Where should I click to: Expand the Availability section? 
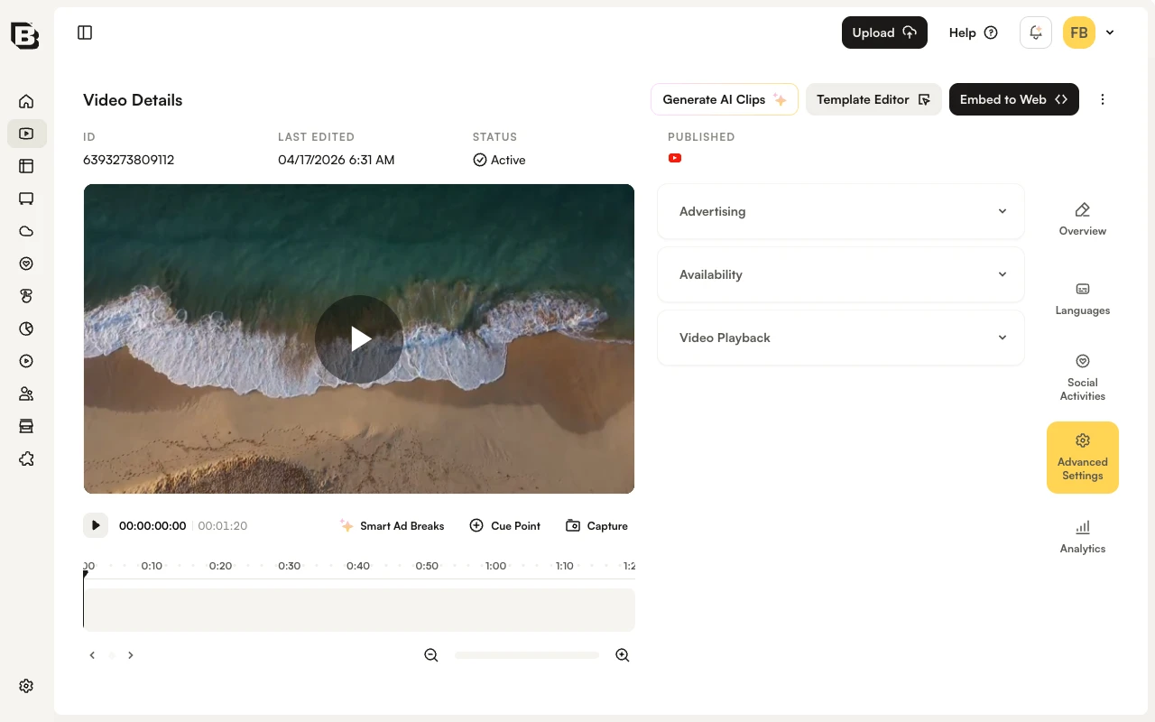click(x=841, y=274)
